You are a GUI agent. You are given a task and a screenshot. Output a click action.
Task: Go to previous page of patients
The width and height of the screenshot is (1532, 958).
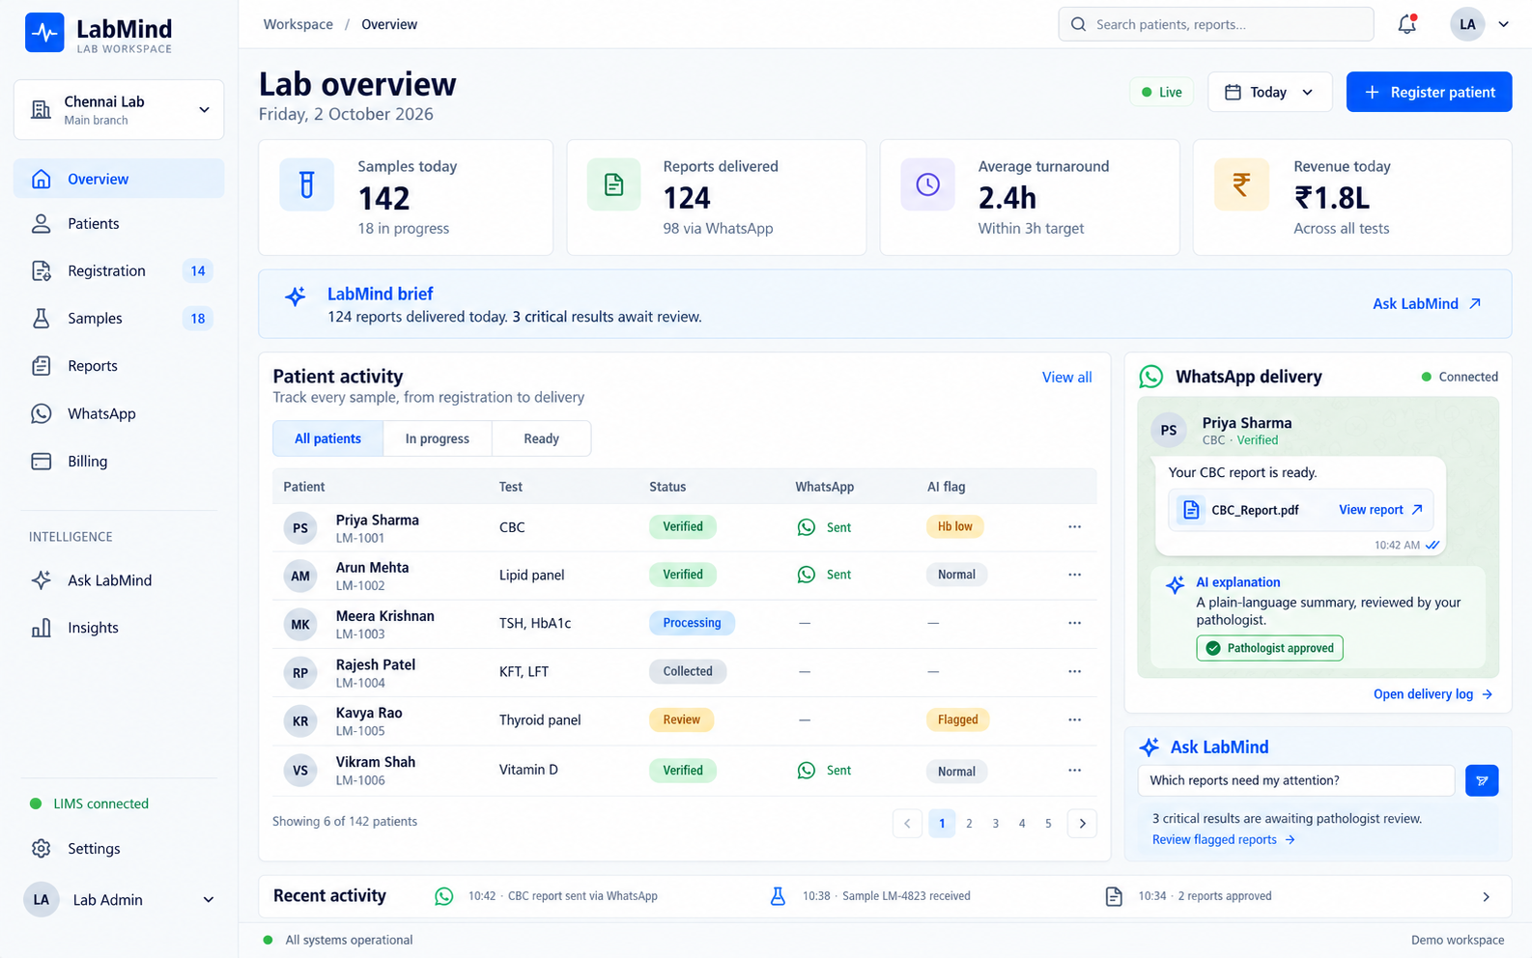coord(907,824)
